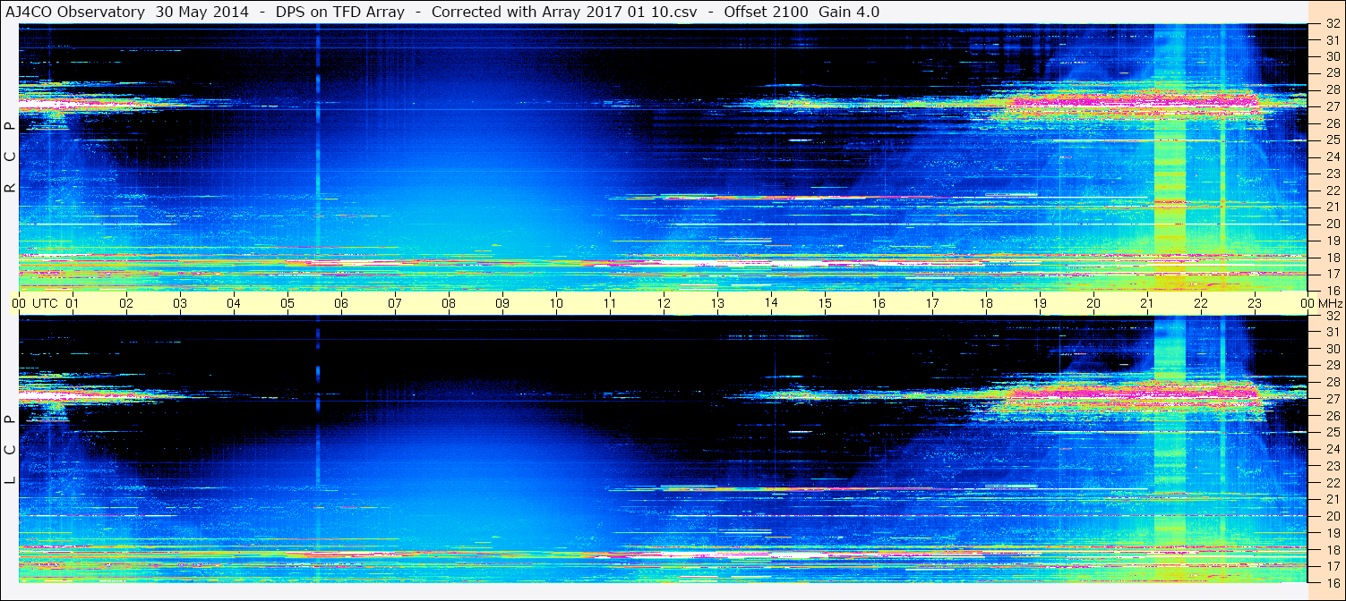This screenshot has width=1346, height=601.
Task: Pick the 21 hour tick on UTC axis
Action: click(1146, 303)
